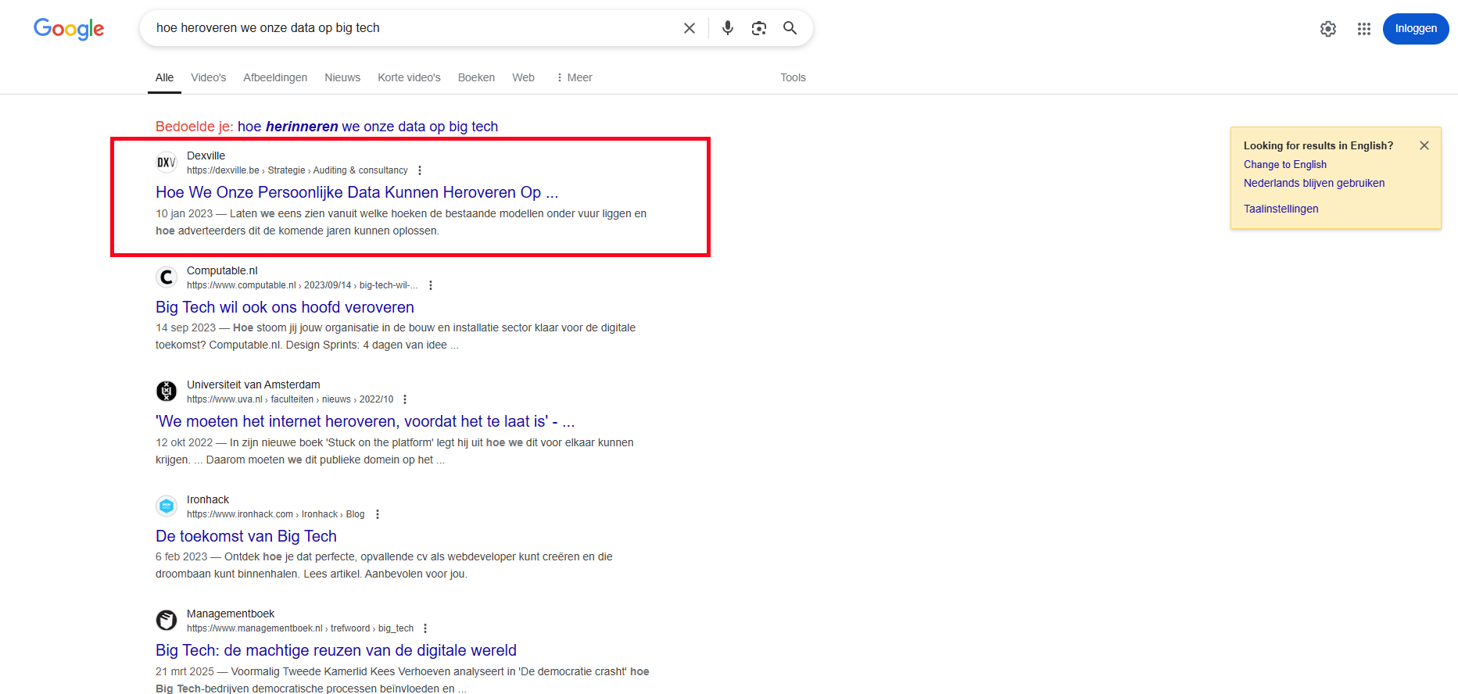1458x694 pixels.
Task: Open 'De toekomst van Big Tech' result
Action: click(x=246, y=536)
